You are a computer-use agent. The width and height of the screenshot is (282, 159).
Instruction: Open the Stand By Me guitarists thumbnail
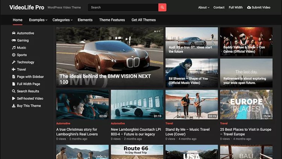(191, 105)
